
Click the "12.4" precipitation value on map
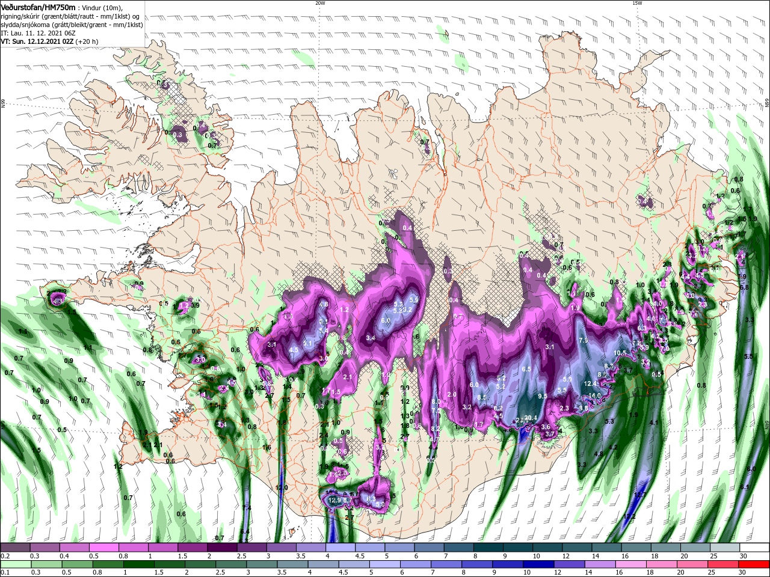tap(590, 383)
